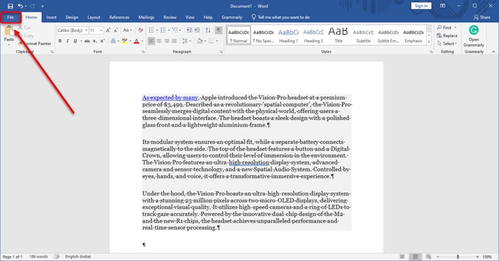
Task: Start a numbered list
Action: click(x=163, y=30)
